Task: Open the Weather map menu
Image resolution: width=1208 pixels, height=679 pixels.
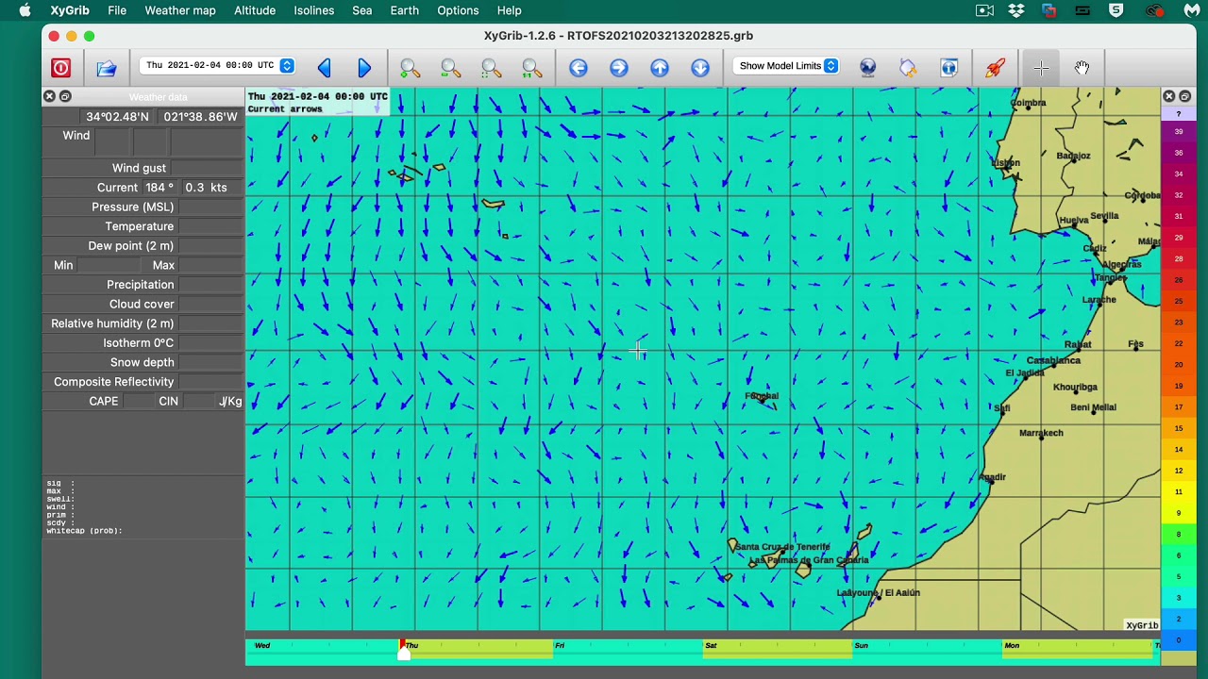Action: coord(180,10)
